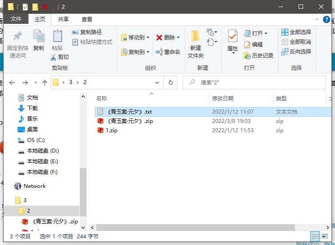Switch to the Share (共享) tab
Image resolution: width=335 pixels, height=245 pixels.
pos(63,19)
